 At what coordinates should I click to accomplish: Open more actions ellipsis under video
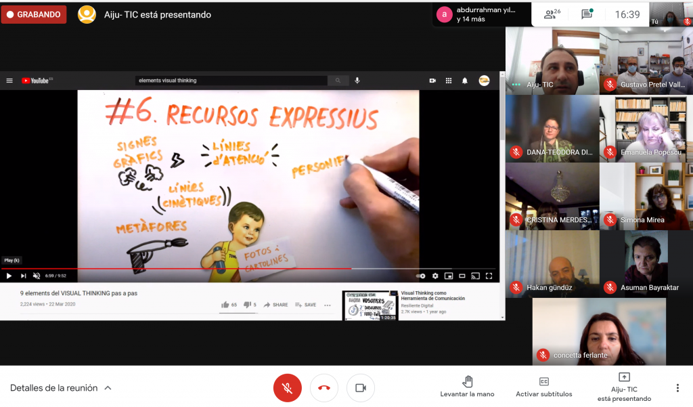click(328, 305)
